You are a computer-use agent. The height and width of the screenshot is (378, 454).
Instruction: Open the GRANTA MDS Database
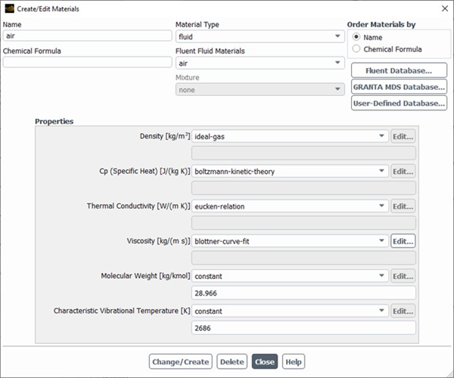click(399, 87)
